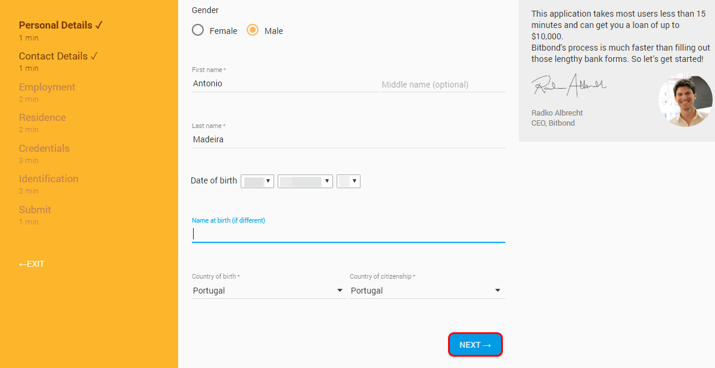Click the Middle name optional field
The width and height of the screenshot is (715, 368).
[x=443, y=85]
